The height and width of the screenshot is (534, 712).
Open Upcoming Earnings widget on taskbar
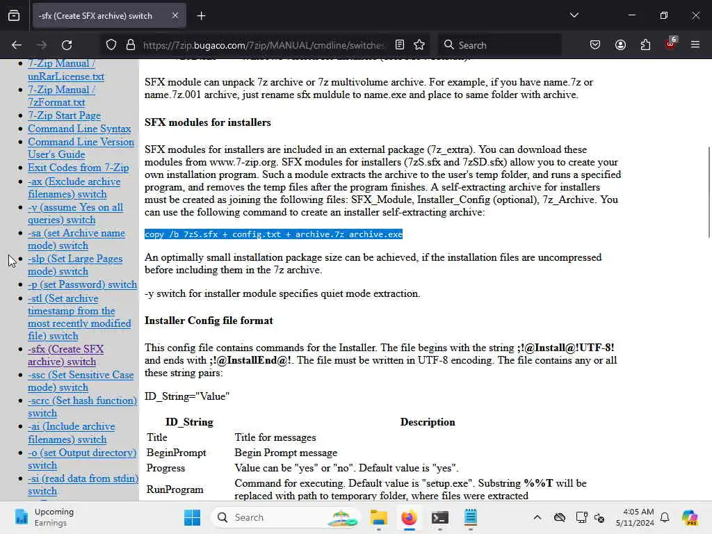(x=43, y=517)
